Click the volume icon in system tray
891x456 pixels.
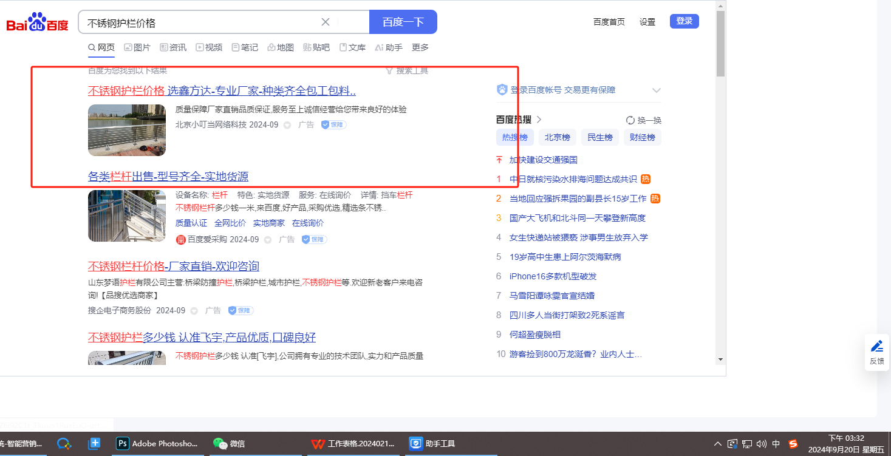click(x=762, y=444)
